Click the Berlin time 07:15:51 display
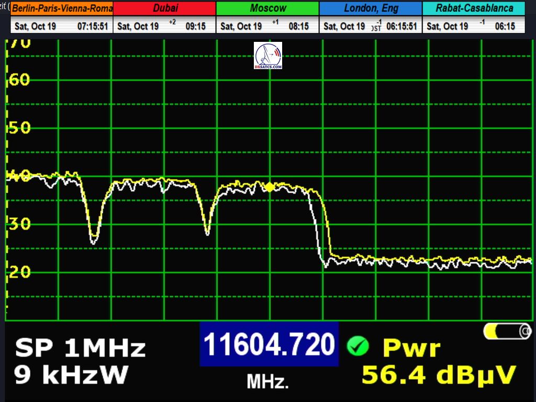 (x=93, y=26)
